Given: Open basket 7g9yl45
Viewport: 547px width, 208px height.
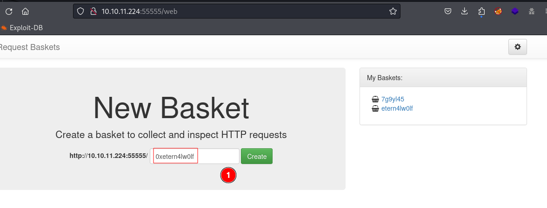Looking at the screenshot, I should coord(393,99).
